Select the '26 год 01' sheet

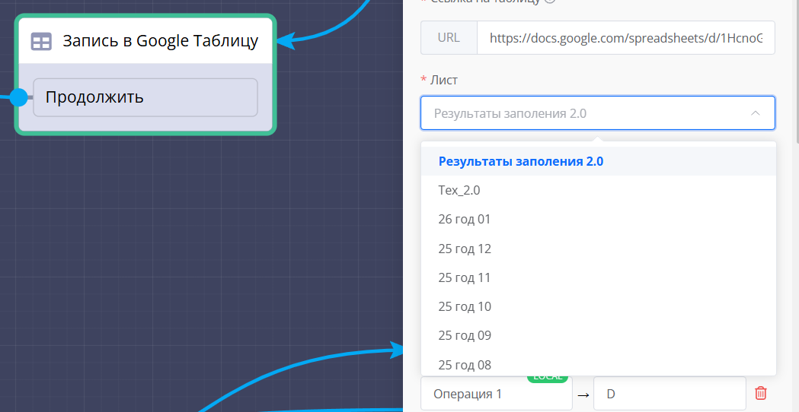pyautogui.click(x=465, y=220)
